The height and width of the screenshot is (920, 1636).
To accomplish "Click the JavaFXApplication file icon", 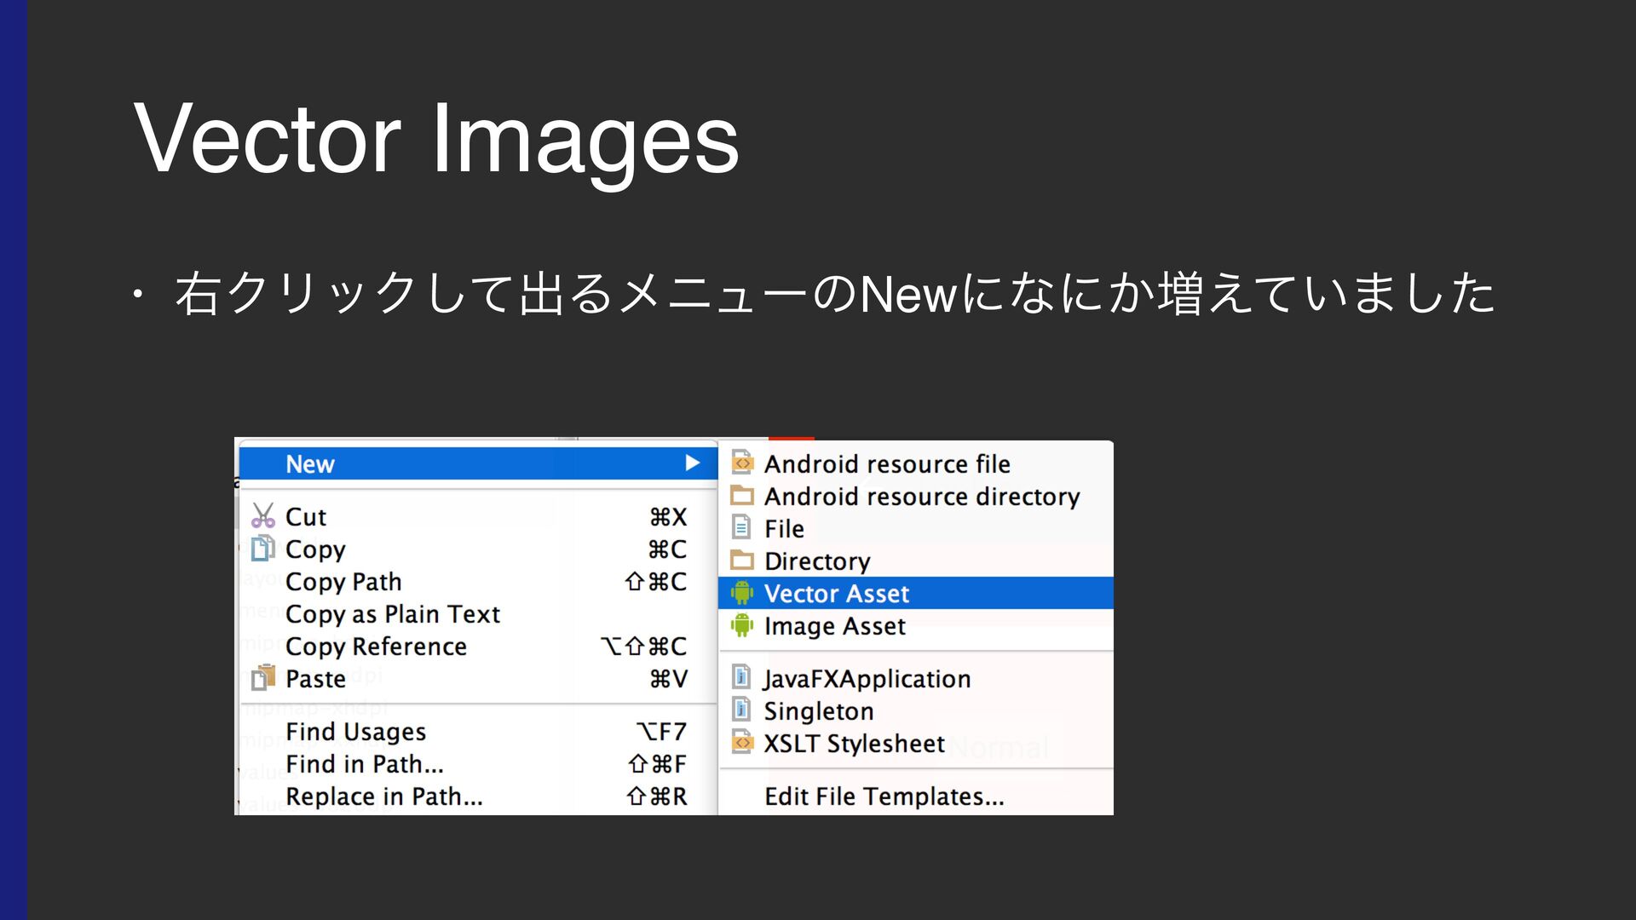I will [x=742, y=677].
